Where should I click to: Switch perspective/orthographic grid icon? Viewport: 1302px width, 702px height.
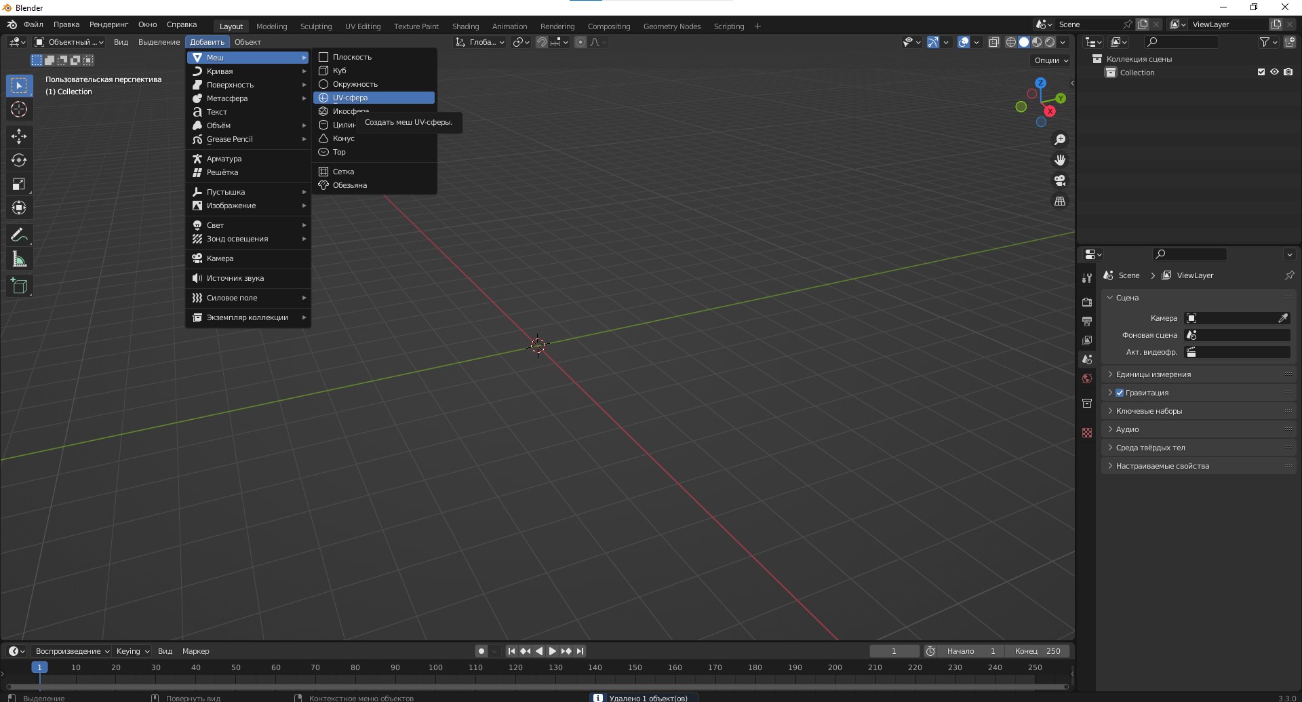1059,201
